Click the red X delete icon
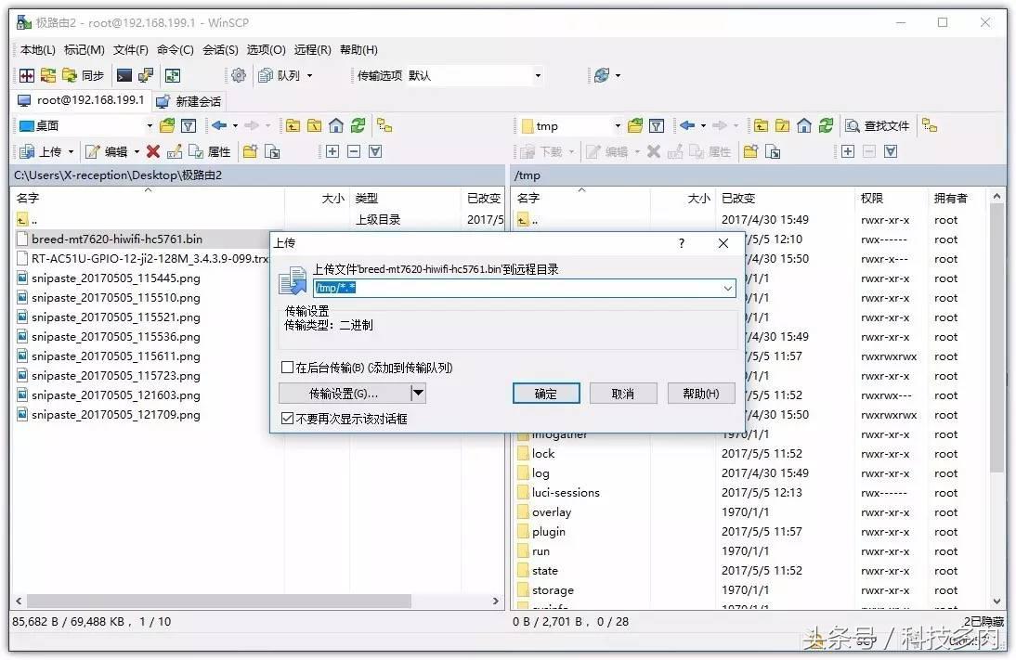The image size is (1016, 660). (x=153, y=151)
